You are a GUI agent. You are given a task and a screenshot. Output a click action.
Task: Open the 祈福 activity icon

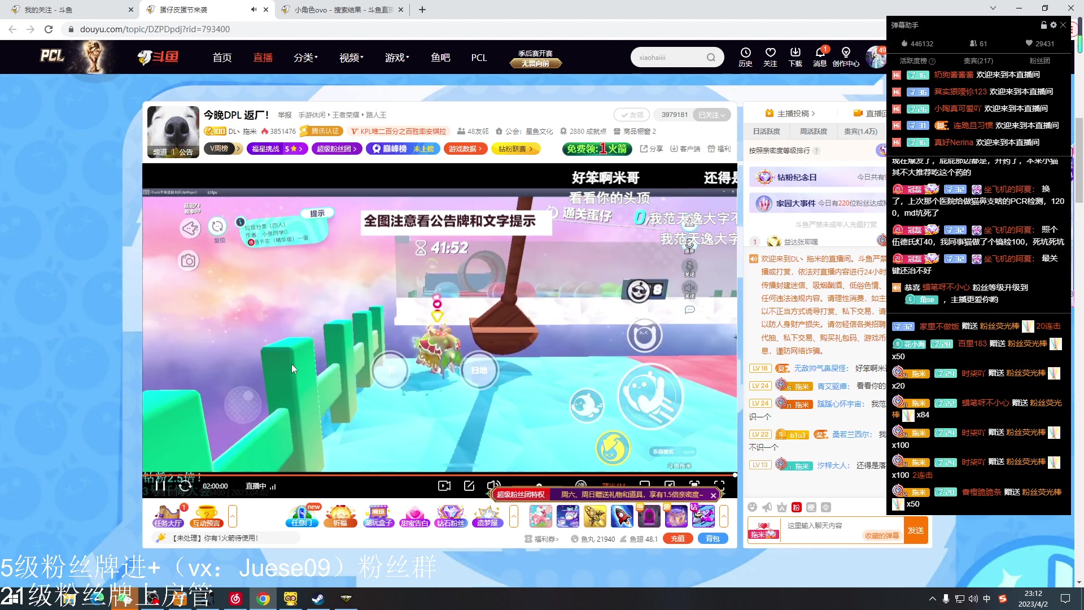pyautogui.click(x=340, y=516)
